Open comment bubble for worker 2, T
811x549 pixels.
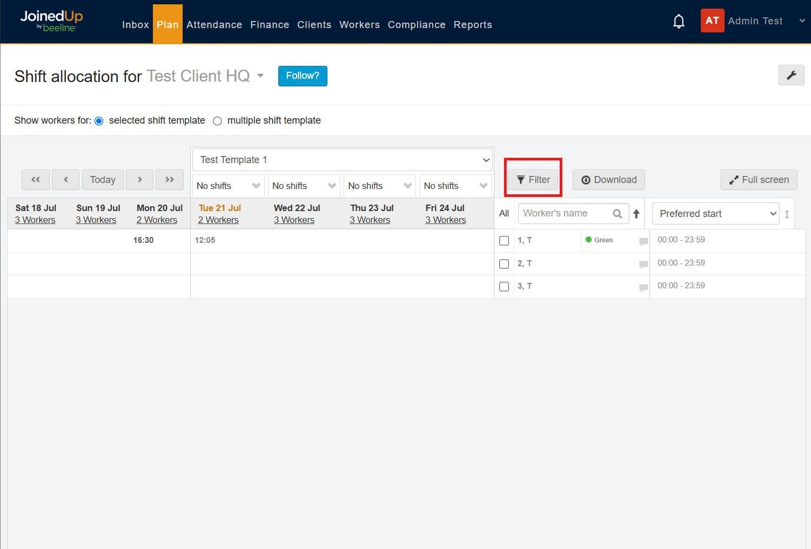pos(644,265)
